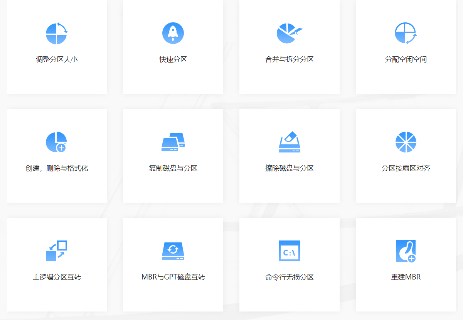Screen dimensions: 463x320
Task: Select the 复制磁盘与分区 stacked drives icon
Action: tap(173, 142)
